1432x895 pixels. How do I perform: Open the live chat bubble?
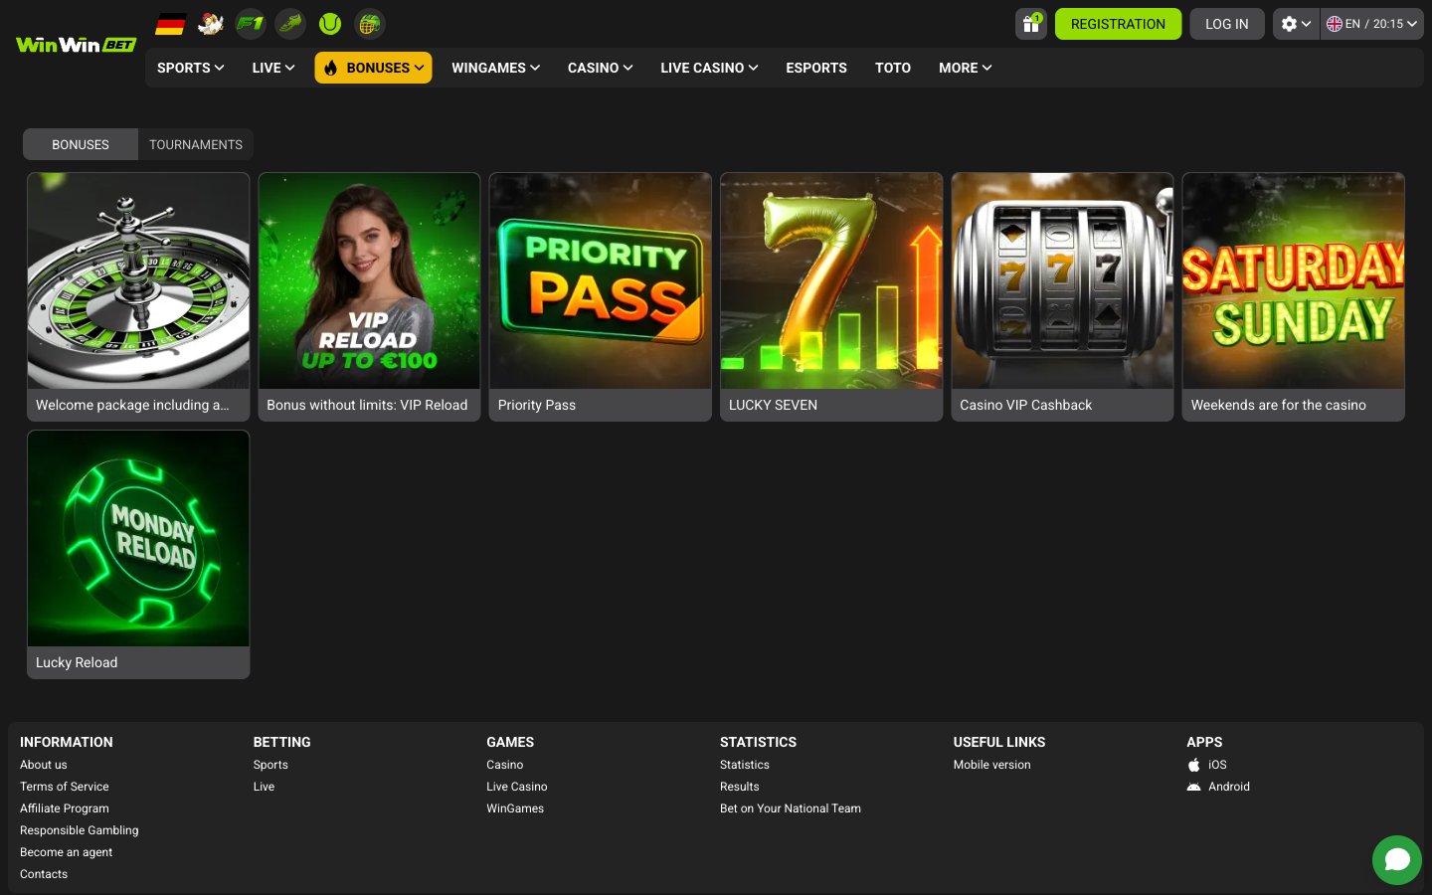click(1397, 860)
